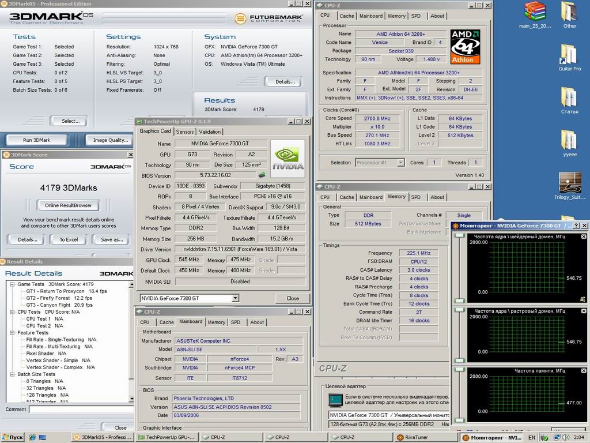This screenshot has width=590, height=443.
Task: Close the Частота ядра шейдерный домен graph
Action: (x=583, y=236)
